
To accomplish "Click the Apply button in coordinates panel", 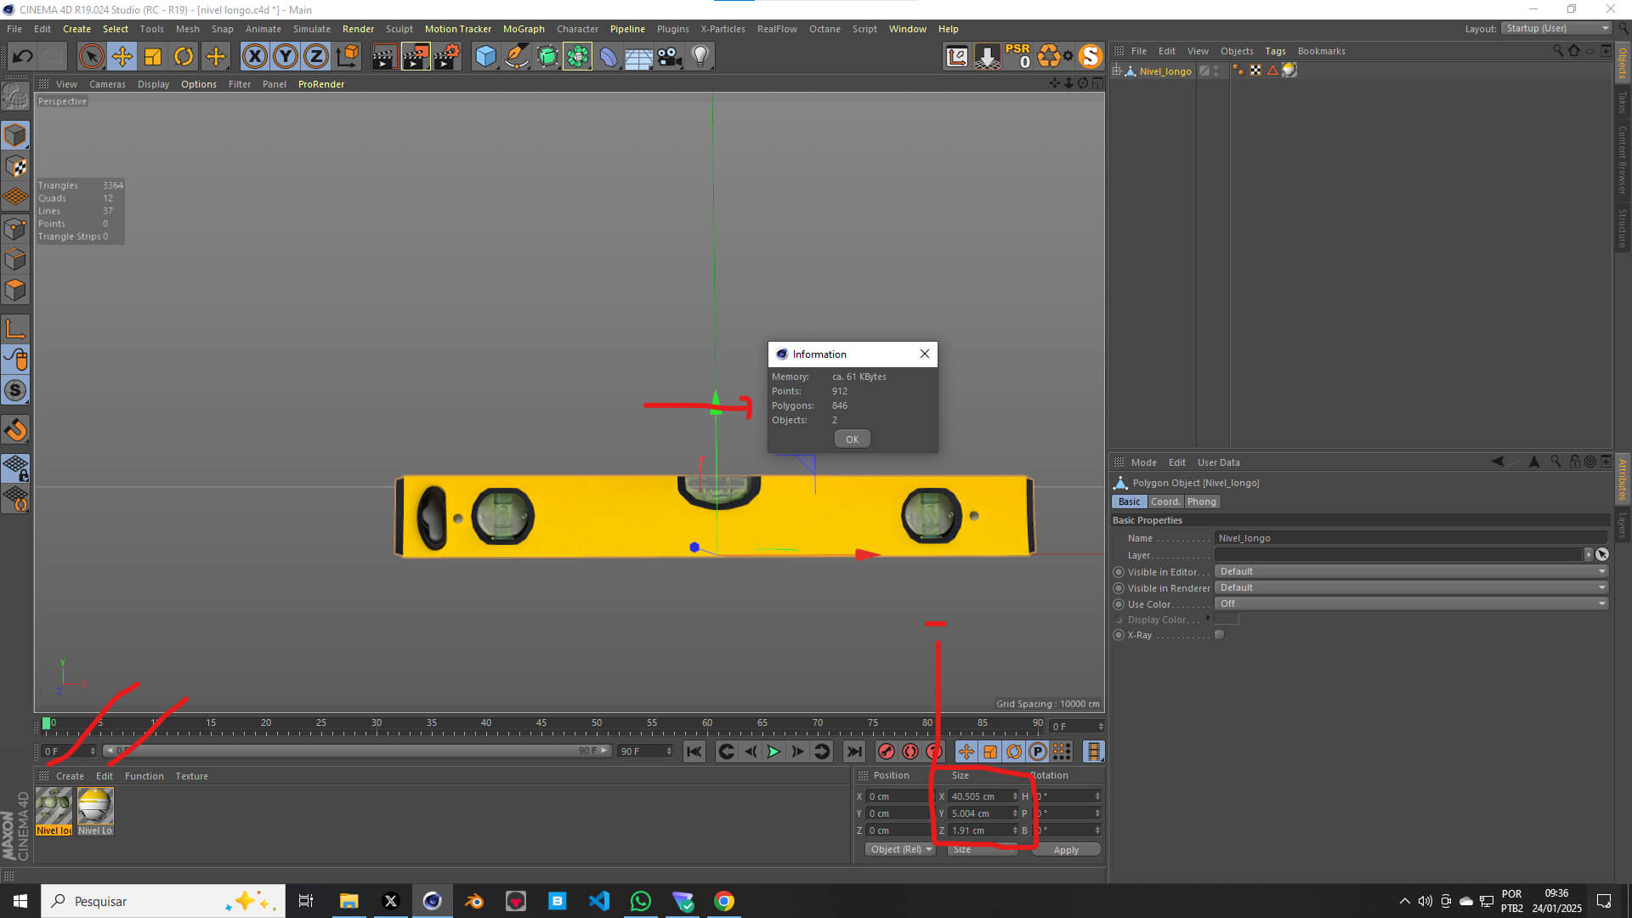I will coord(1066,849).
